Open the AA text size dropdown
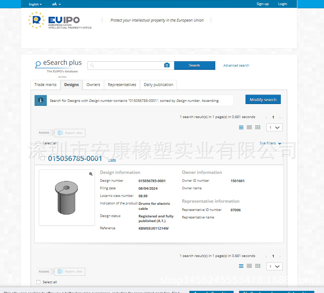Viewport: 324px width, 293px height. coord(56,4)
